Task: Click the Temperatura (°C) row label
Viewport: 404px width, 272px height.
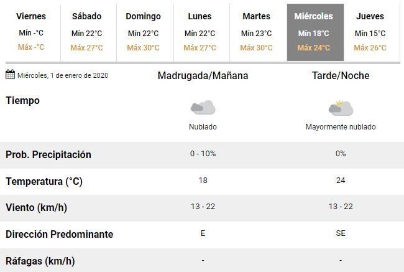Action: click(44, 181)
